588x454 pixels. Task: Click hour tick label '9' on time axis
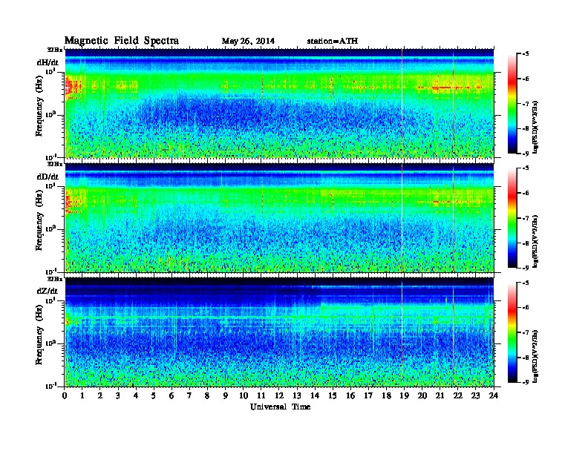tap(226, 395)
